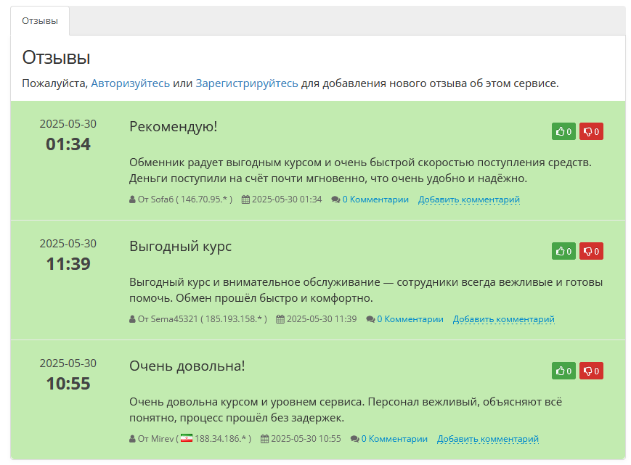Click IP text 188.34.186.* )
Screen dimensions: 631x465
(223, 439)
